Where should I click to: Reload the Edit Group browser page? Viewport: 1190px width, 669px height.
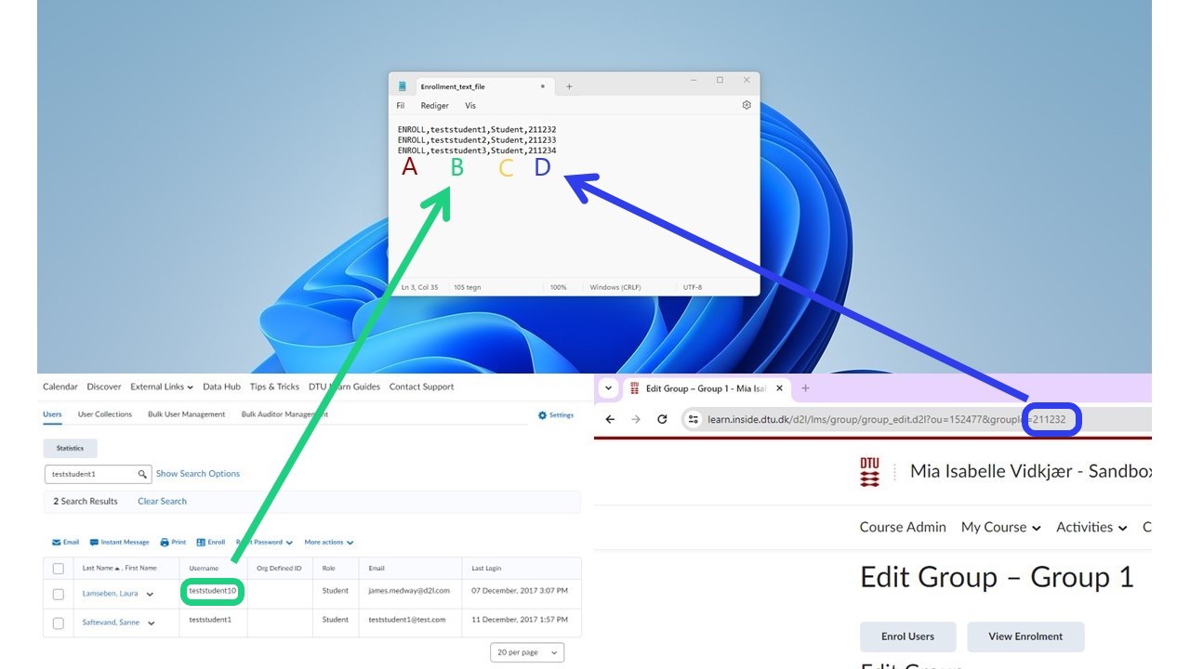coord(662,419)
